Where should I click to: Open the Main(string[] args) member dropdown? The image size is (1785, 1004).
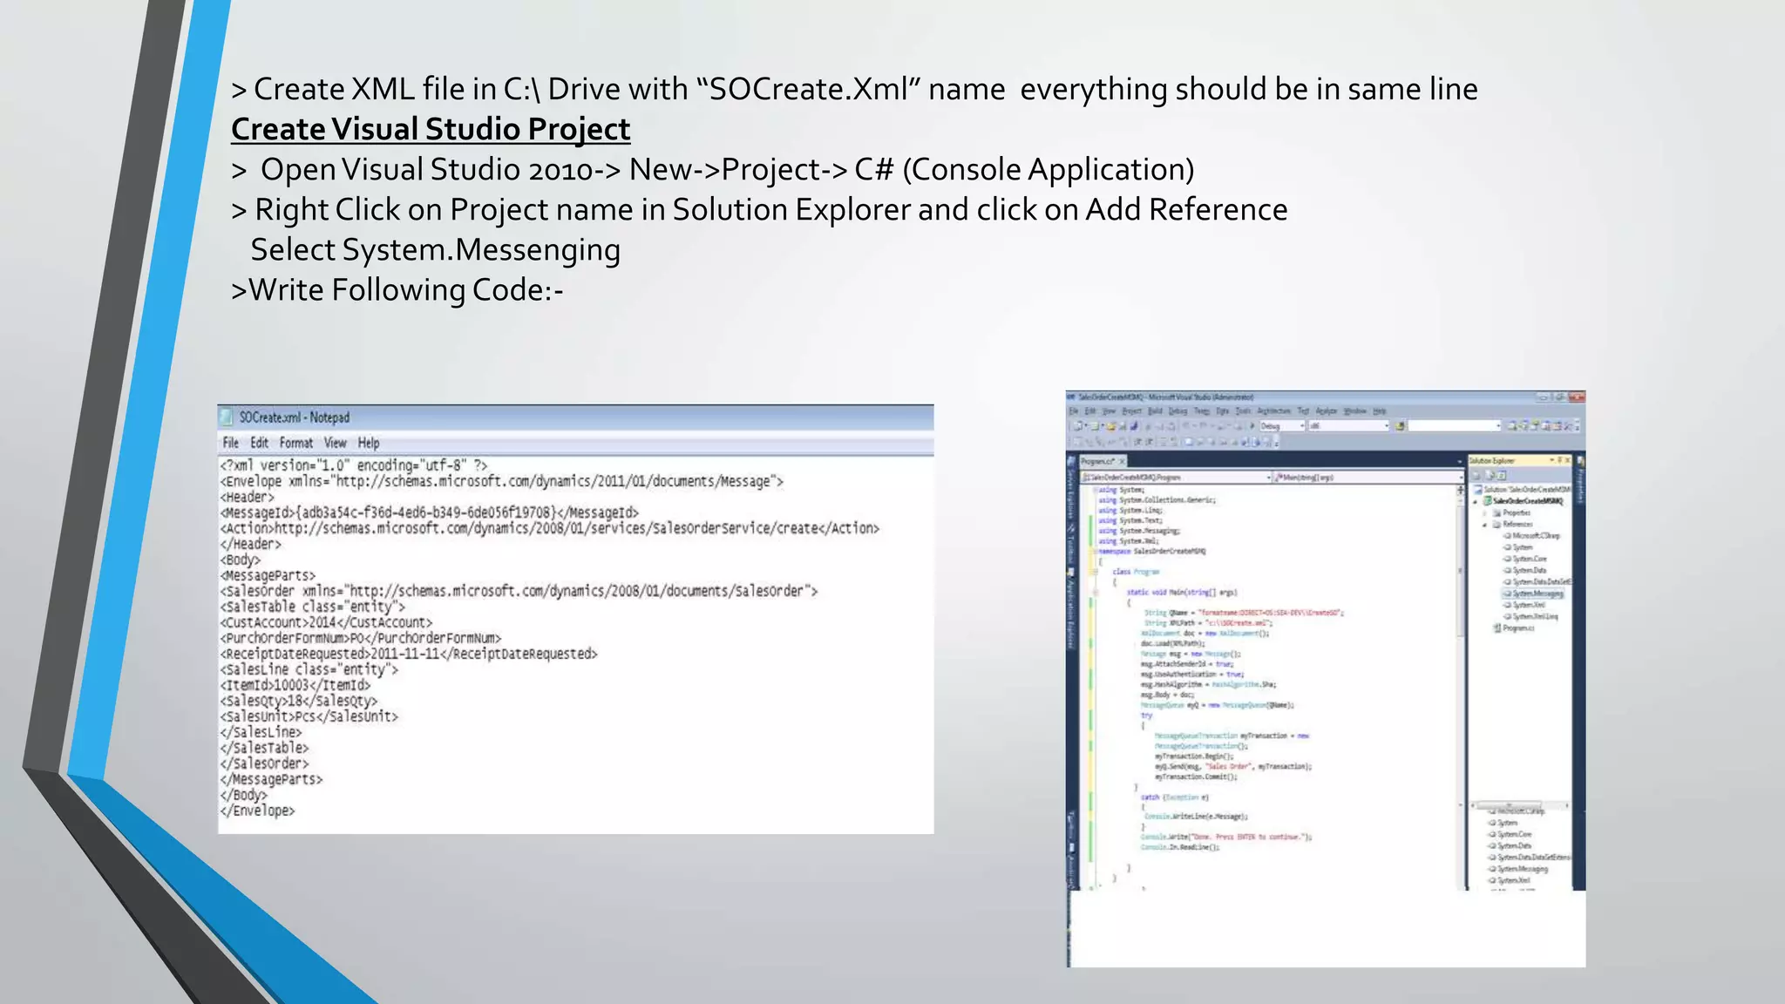click(x=1460, y=478)
